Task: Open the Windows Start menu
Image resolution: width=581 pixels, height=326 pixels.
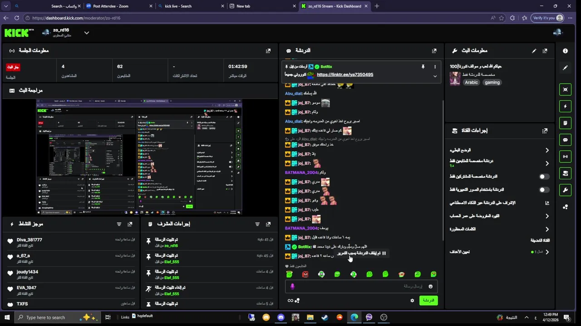Action: (7, 317)
